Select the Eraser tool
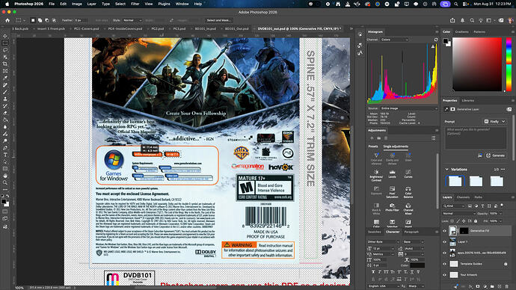This screenshot has height=290, width=516. pyautogui.click(x=5, y=113)
